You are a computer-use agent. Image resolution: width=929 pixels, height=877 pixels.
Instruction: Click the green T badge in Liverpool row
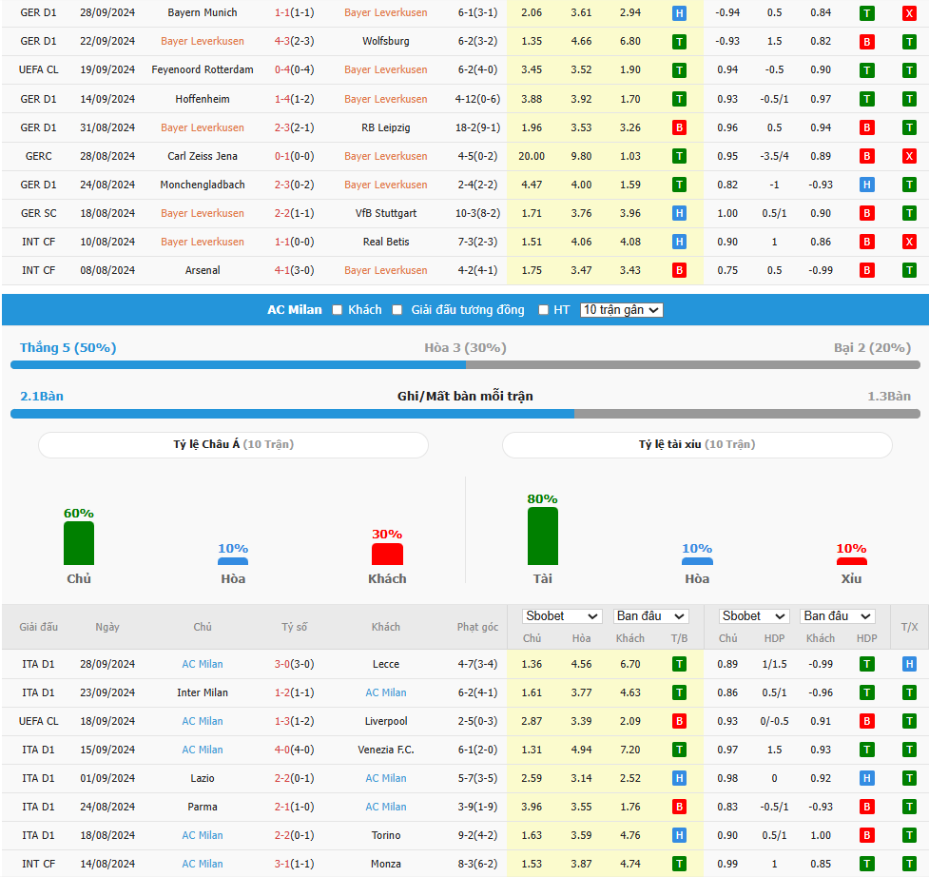909,721
